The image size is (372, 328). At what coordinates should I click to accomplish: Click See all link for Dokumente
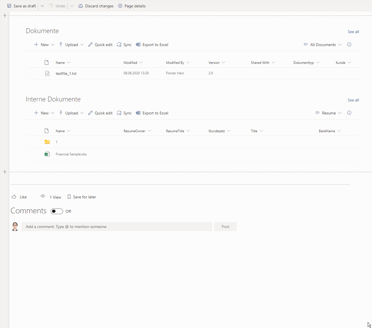click(353, 32)
